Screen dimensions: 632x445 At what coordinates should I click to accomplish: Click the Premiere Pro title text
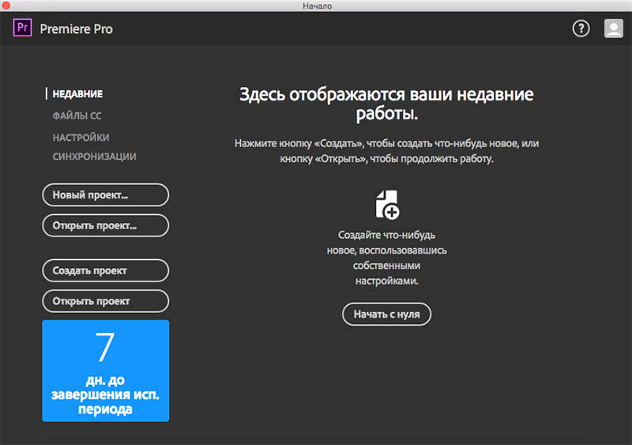pyautogui.click(x=76, y=29)
